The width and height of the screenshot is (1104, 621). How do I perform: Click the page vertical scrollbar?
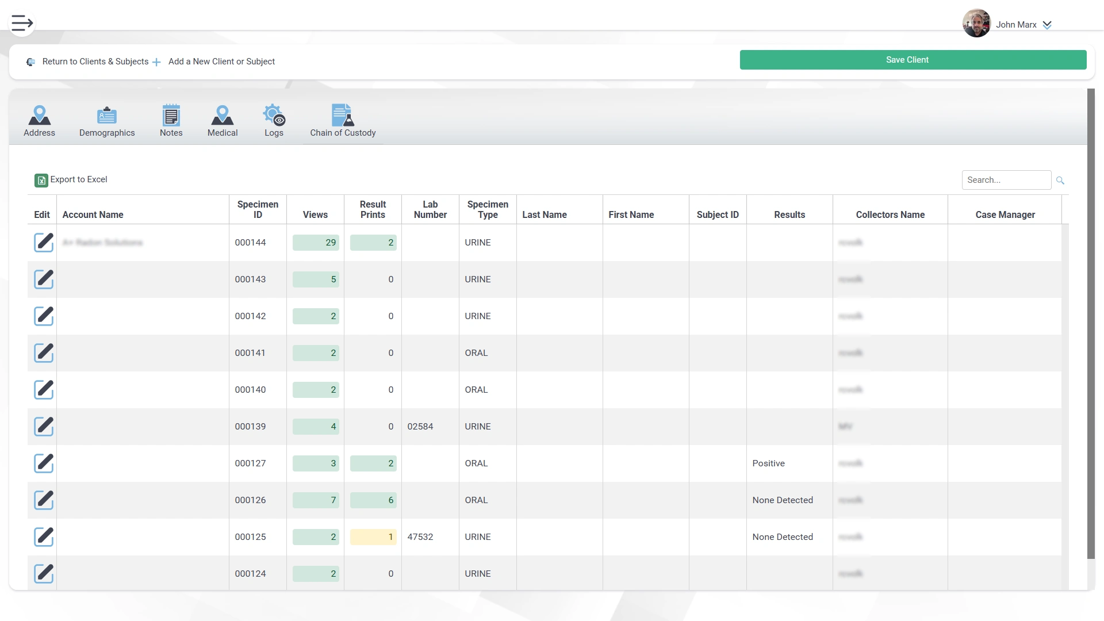click(x=1091, y=323)
